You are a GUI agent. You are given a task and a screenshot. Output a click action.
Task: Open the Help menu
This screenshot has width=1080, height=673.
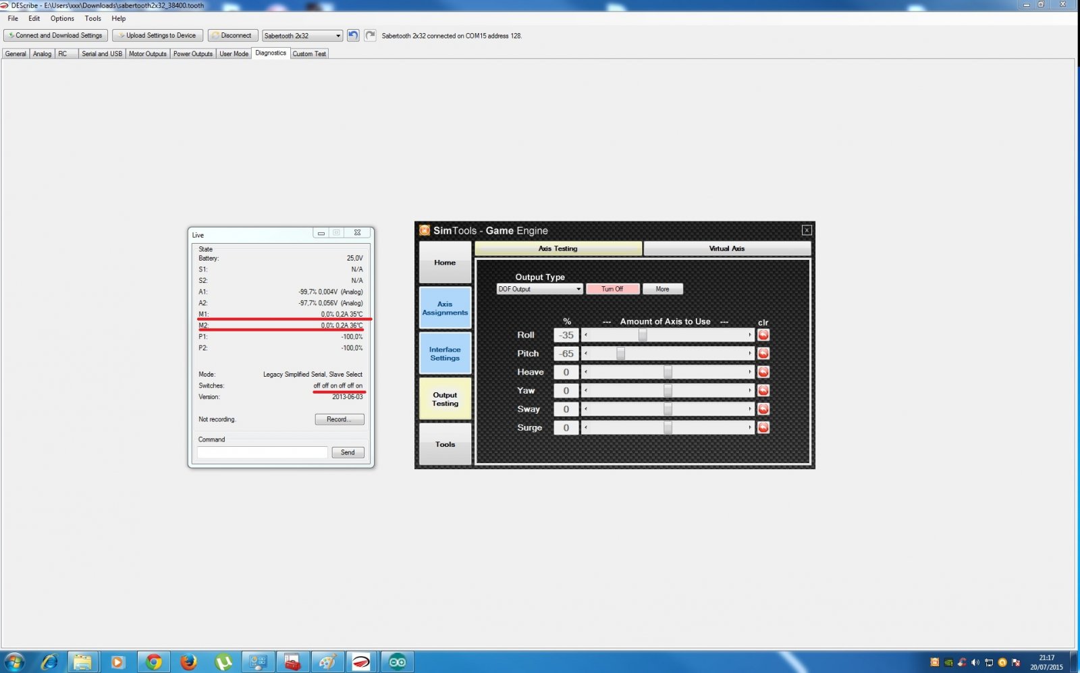(119, 18)
